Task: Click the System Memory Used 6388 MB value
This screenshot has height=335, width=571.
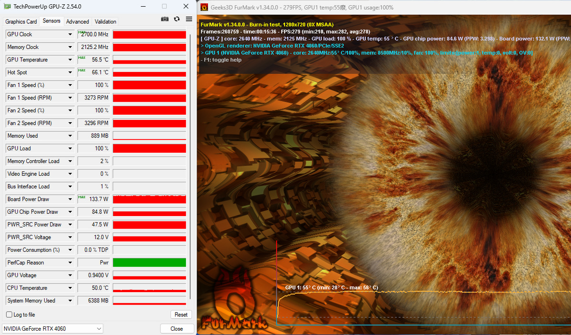Action: [x=94, y=301]
